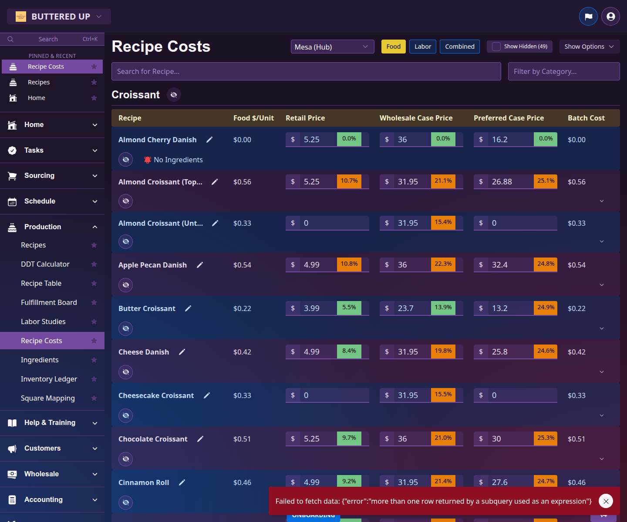This screenshot has width=627, height=522.
Task: Hide the Cheese Danish recipe row
Action: point(125,372)
